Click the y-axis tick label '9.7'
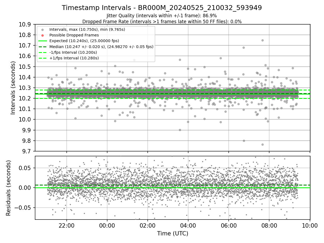324x243 pixels. click(26, 151)
